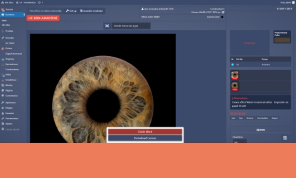The width and height of the screenshot is (296, 178).
Task: Click the Set up button
Action: tap(71, 11)
